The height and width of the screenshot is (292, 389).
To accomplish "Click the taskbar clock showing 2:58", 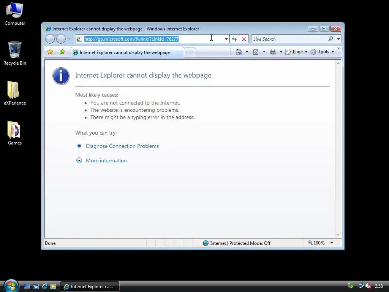I will (379, 286).
